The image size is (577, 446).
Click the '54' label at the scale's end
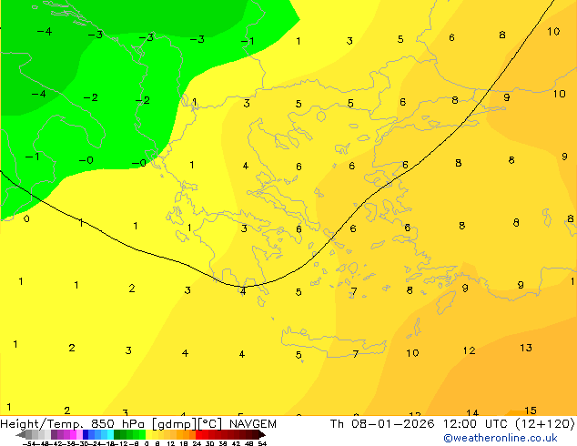pyautogui.click(x=262, y=443)
